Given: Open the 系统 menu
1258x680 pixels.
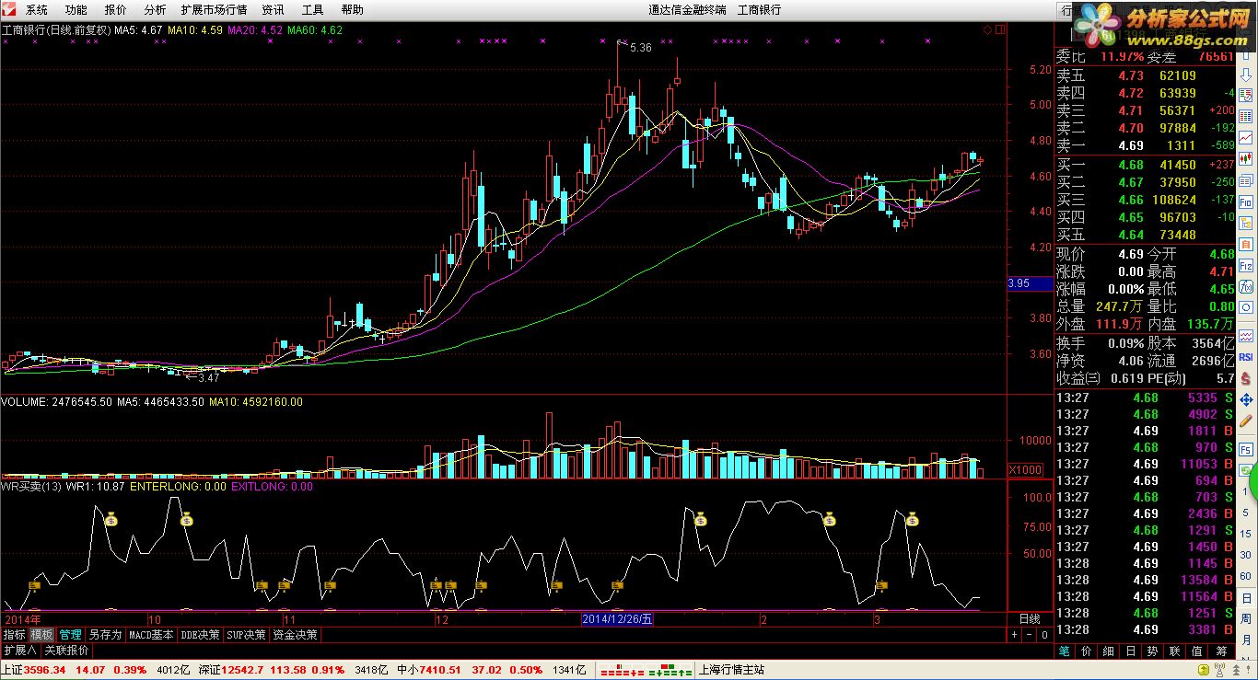Looking at the screenshot, I should (37, 9).
